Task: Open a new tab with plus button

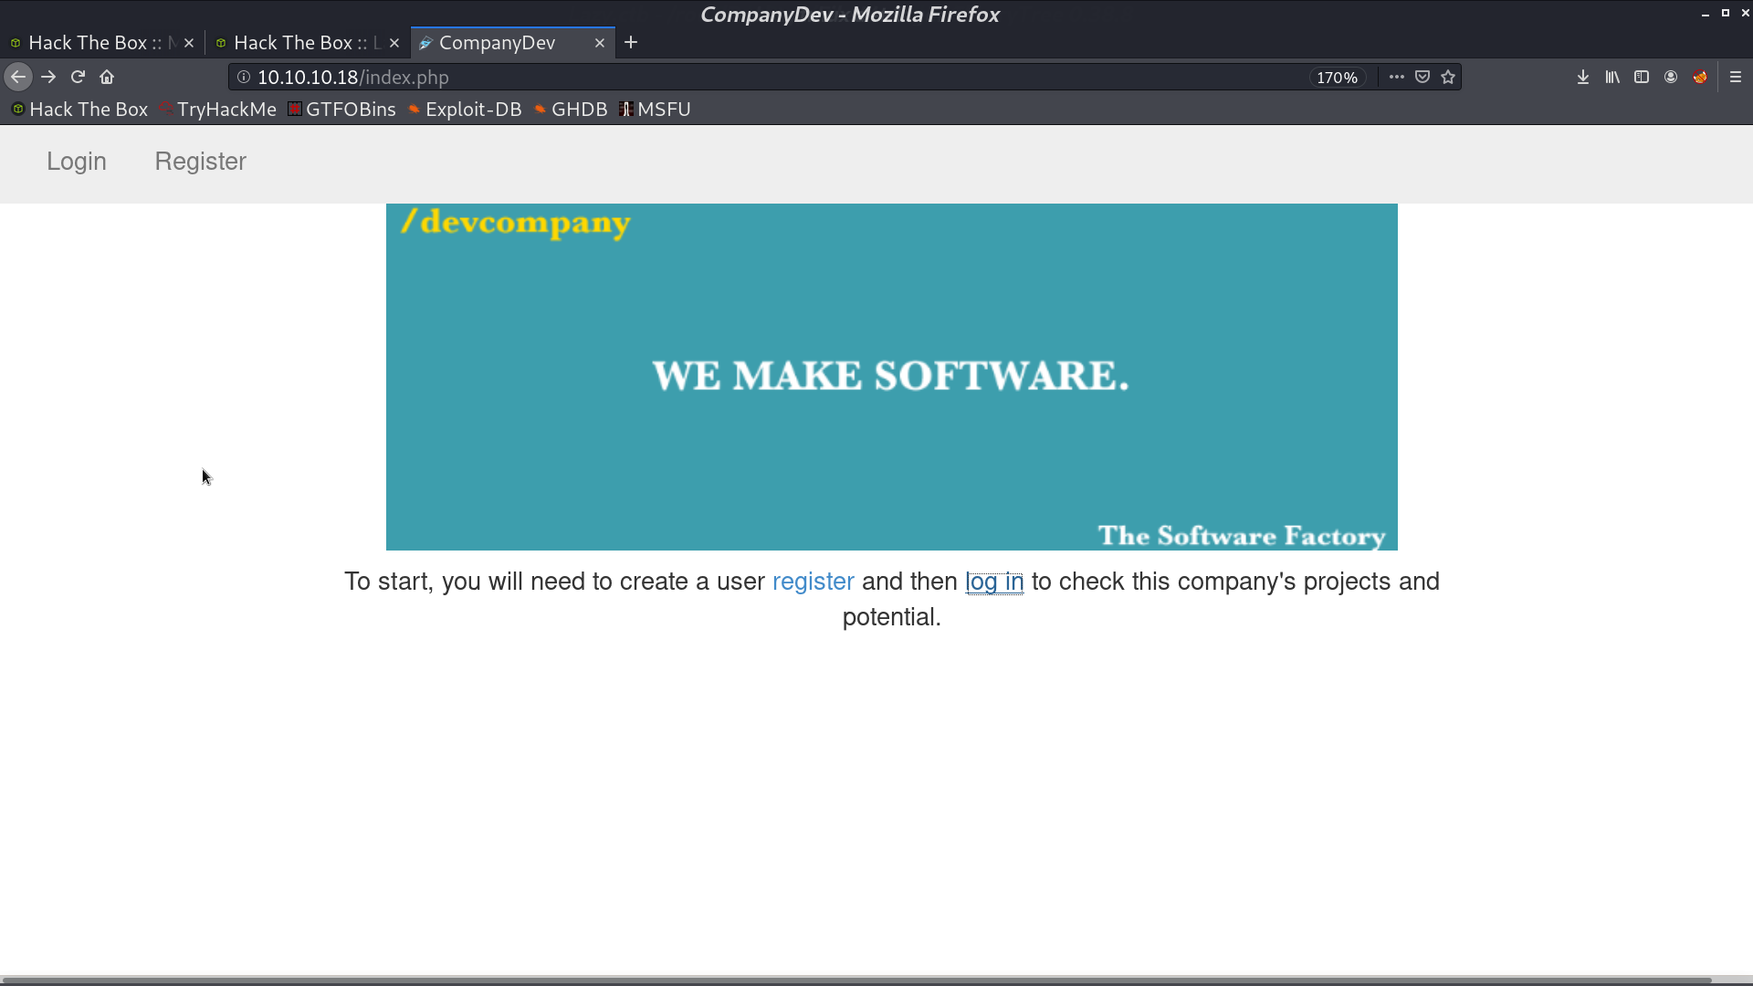Action: [631, 43]
